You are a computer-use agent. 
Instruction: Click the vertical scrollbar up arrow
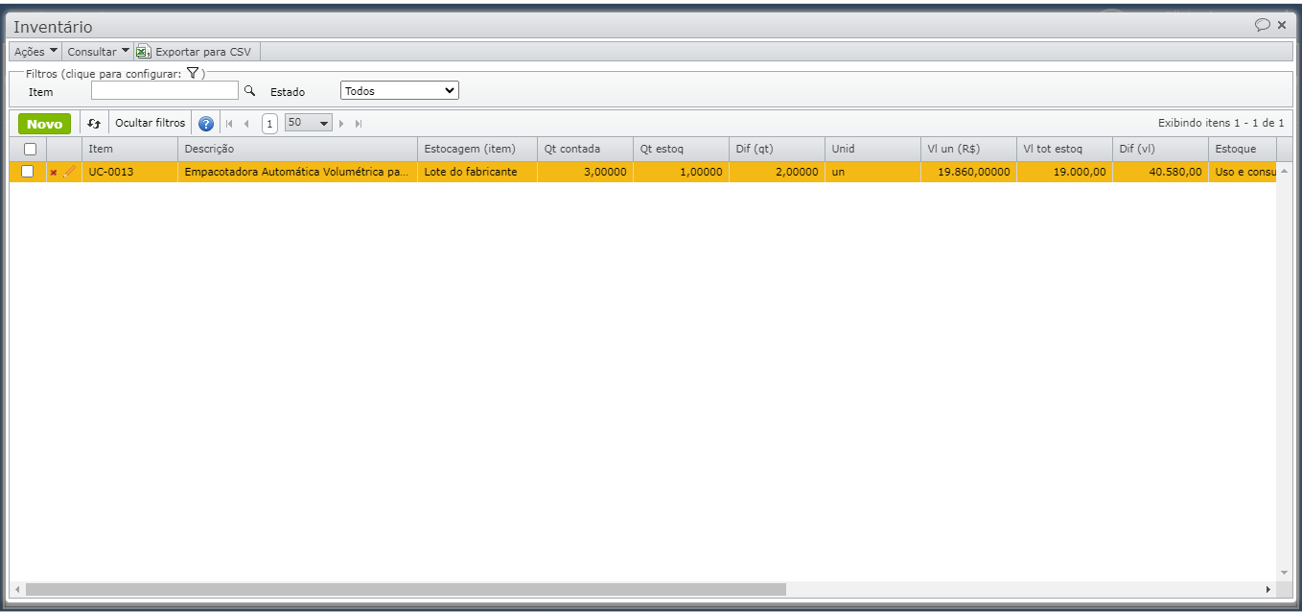coord(1284,171)
